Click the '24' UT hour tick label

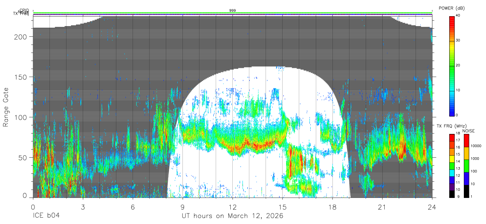point(432,207)
